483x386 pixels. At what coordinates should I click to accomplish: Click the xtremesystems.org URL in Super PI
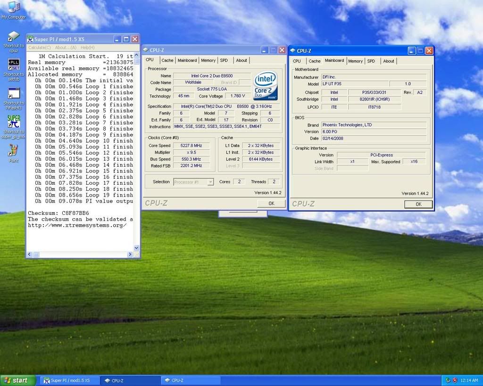pos(77,225)
